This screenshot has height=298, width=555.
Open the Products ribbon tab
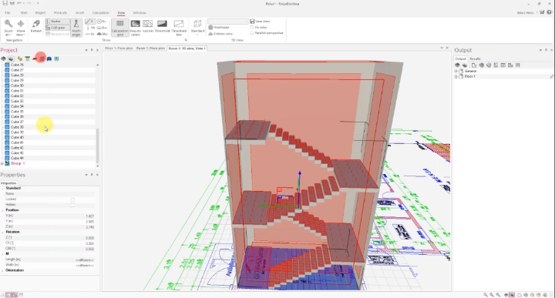point(61,13)
